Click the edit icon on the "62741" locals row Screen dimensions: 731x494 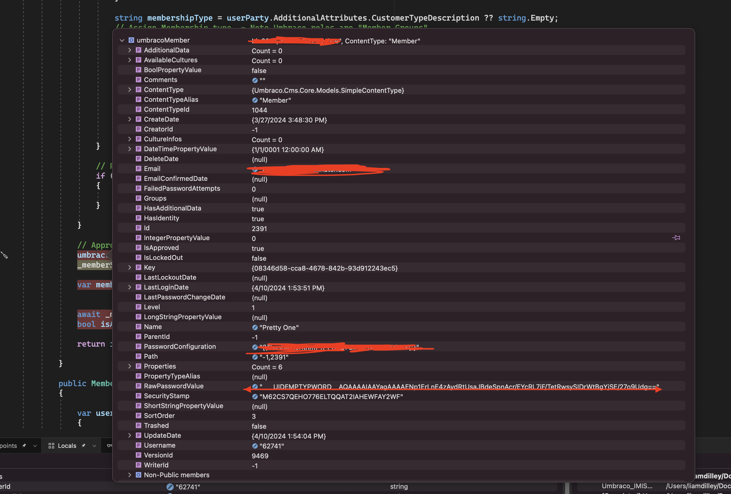170,487
